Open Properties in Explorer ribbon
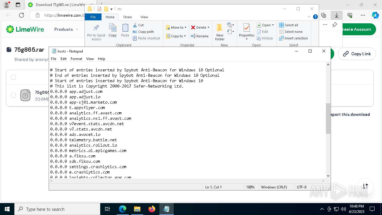This screenshot has width=382, height=215. 247,32
